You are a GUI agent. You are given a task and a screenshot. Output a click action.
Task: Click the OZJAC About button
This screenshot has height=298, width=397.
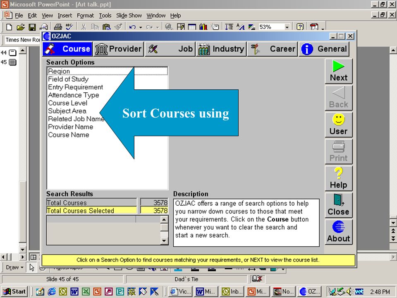click(x=339, y=232)
